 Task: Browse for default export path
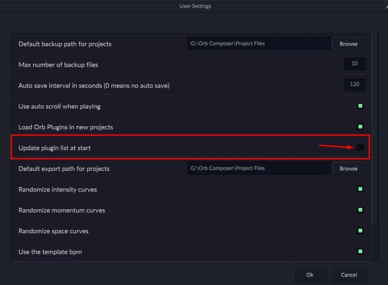pos(348,168)
